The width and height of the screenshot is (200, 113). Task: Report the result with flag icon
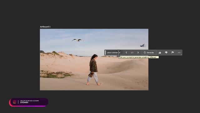(172, 52)
